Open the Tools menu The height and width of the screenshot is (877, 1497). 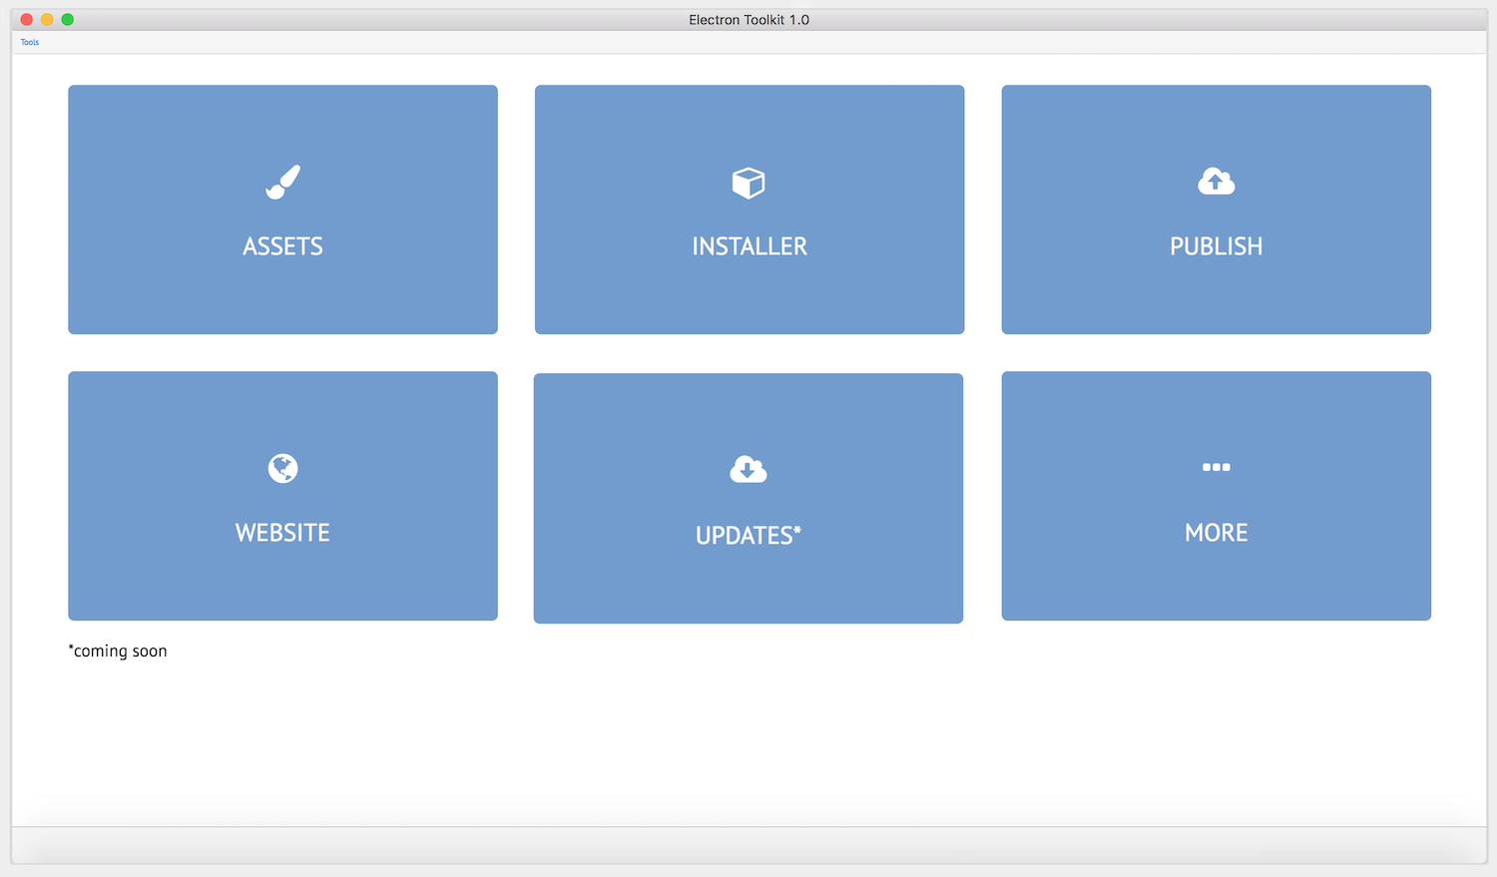(x=29, y=42)
